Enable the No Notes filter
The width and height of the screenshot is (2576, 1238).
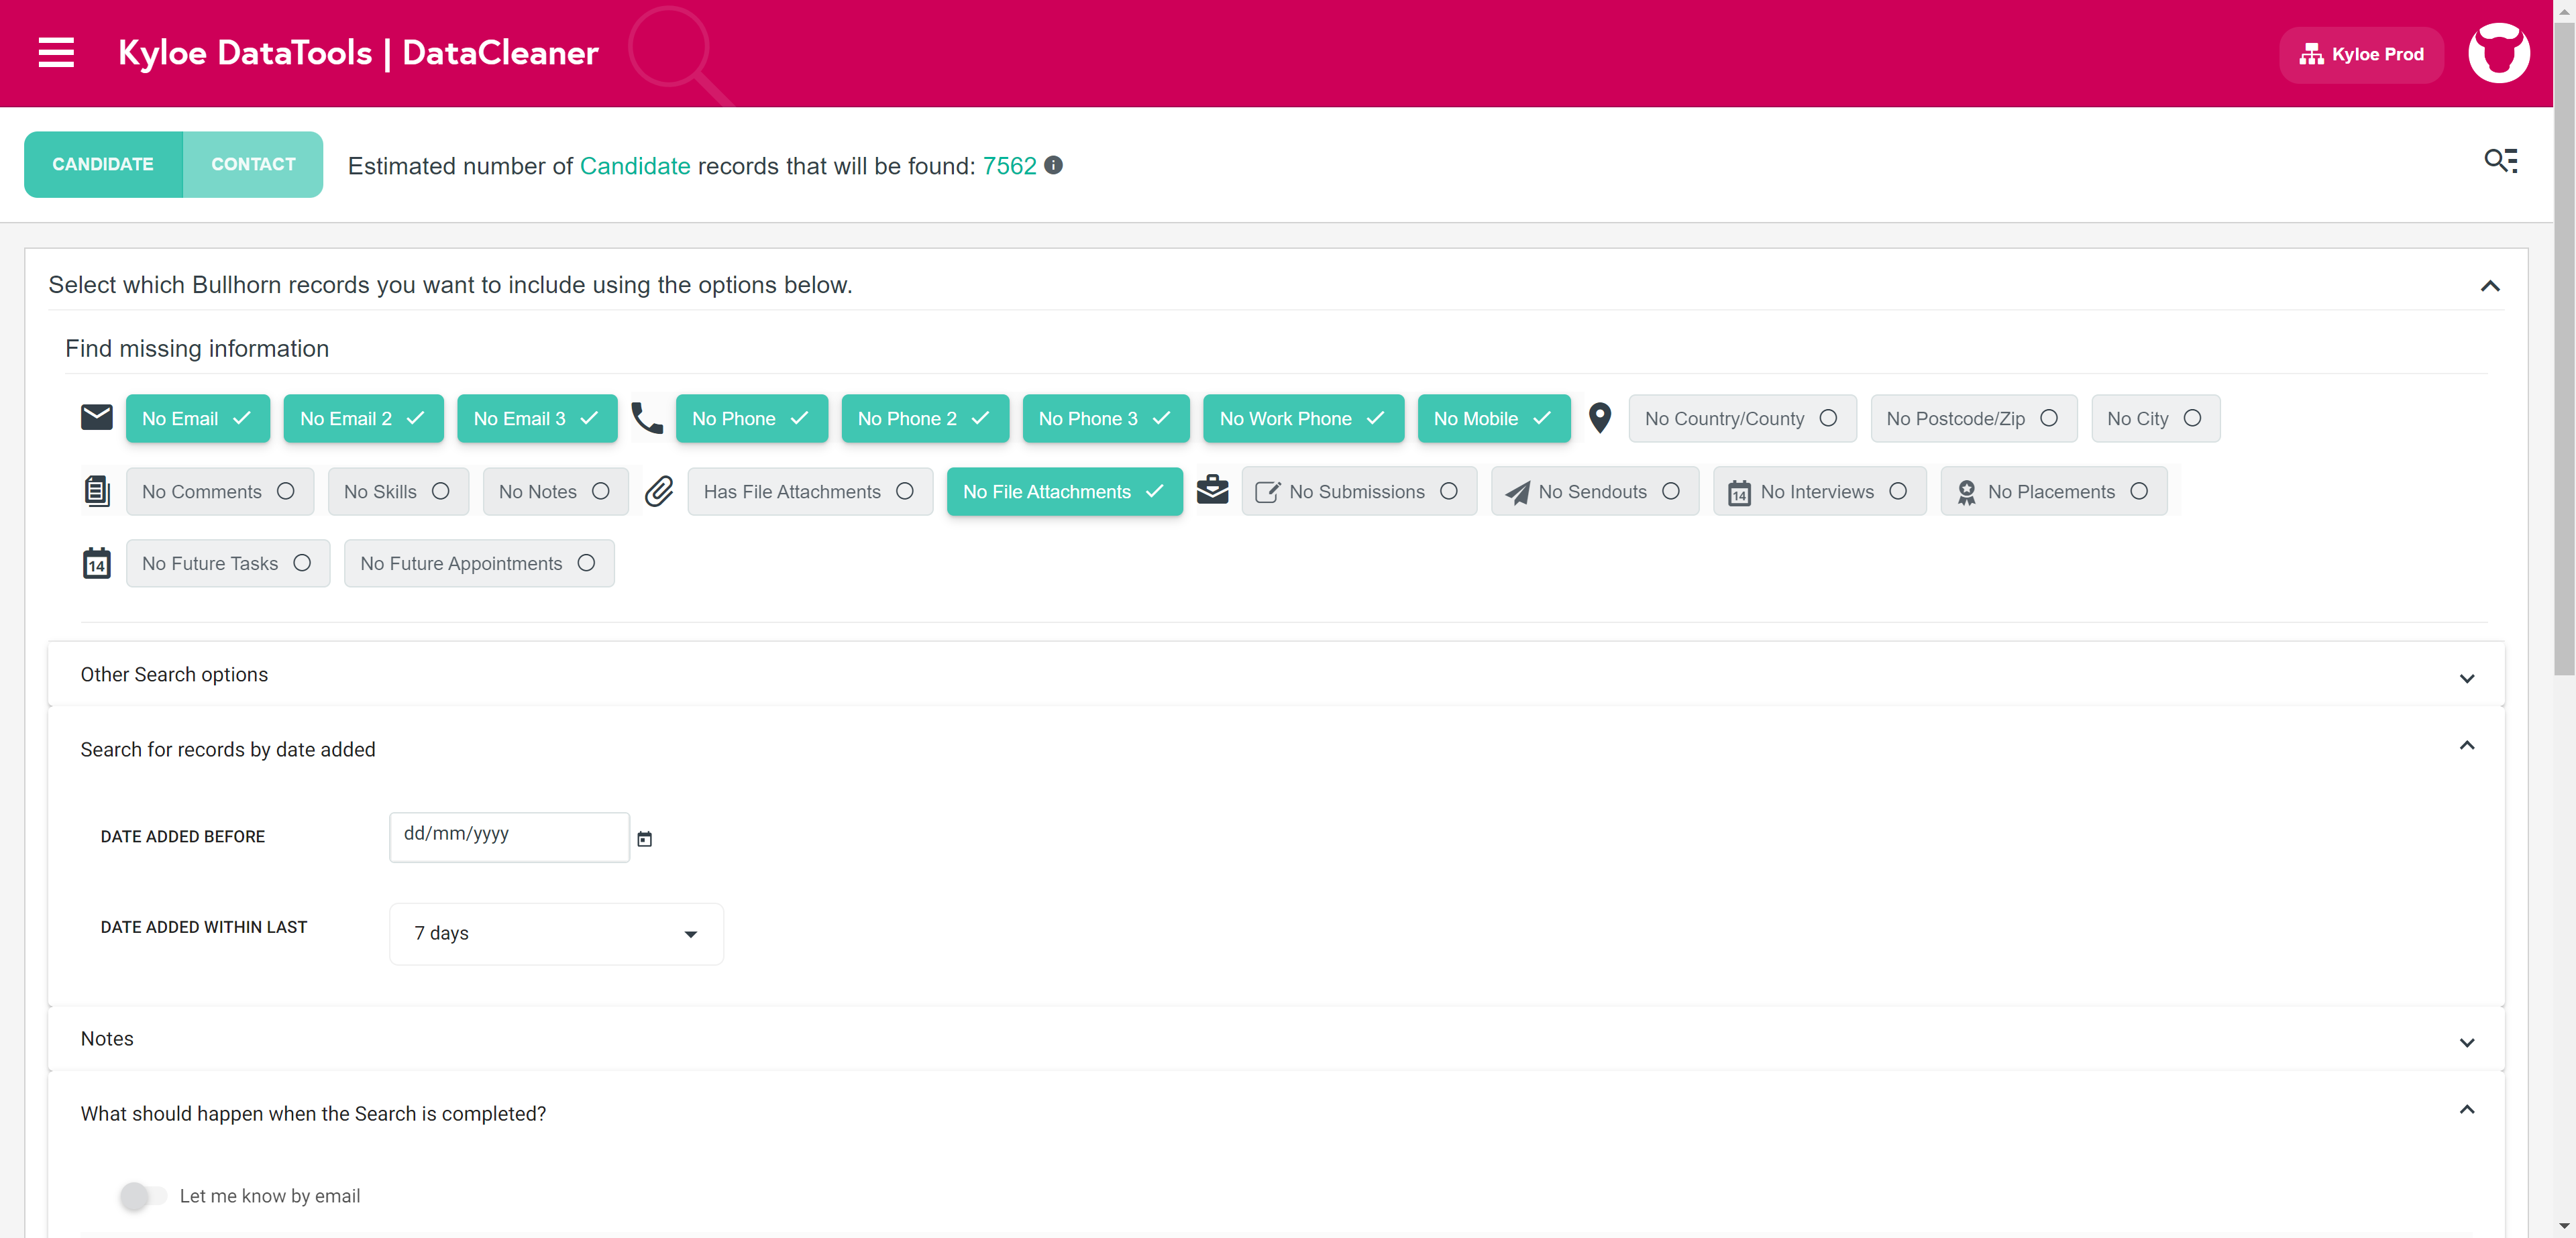(555, 491)
